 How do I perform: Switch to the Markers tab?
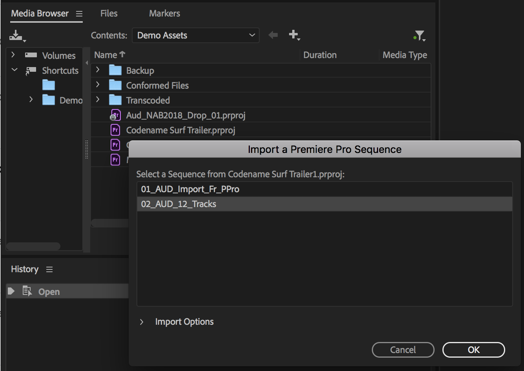(164, 13)
